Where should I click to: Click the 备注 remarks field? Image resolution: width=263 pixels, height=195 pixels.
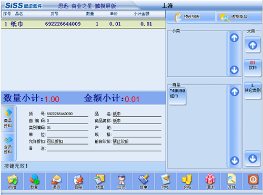(104, 149)
